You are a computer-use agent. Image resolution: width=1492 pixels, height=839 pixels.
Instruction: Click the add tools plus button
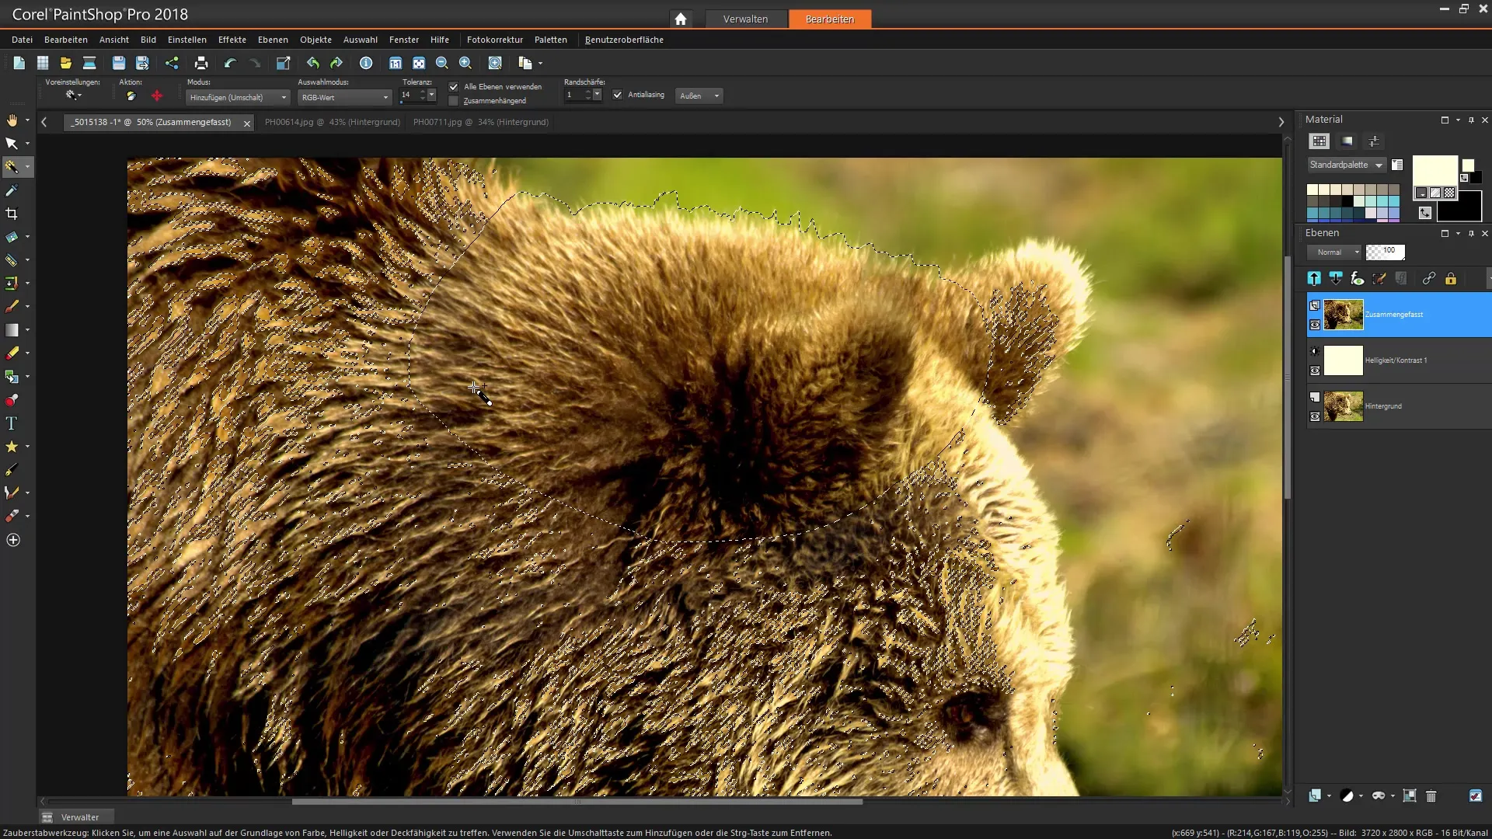click(x=13, y=540)
